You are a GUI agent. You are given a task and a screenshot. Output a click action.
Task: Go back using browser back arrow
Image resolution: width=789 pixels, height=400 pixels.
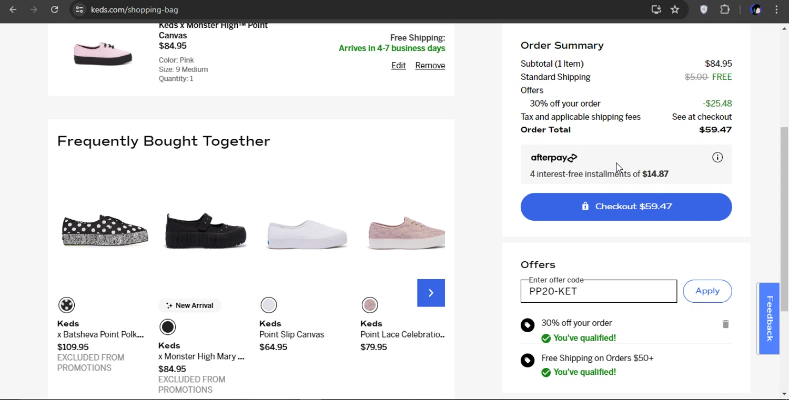click(x=13, y=9)
